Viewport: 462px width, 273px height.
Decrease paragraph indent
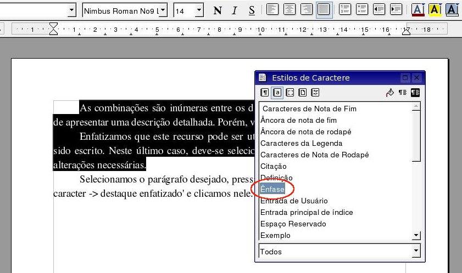coord(379,10)
